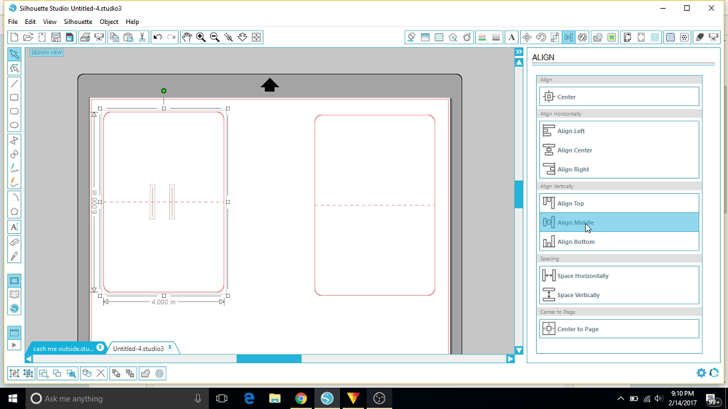Image resolution: width=728 pixels, height=409 pixels.
Task: Open Chrome from the taskbar
Action: (301, 398)
